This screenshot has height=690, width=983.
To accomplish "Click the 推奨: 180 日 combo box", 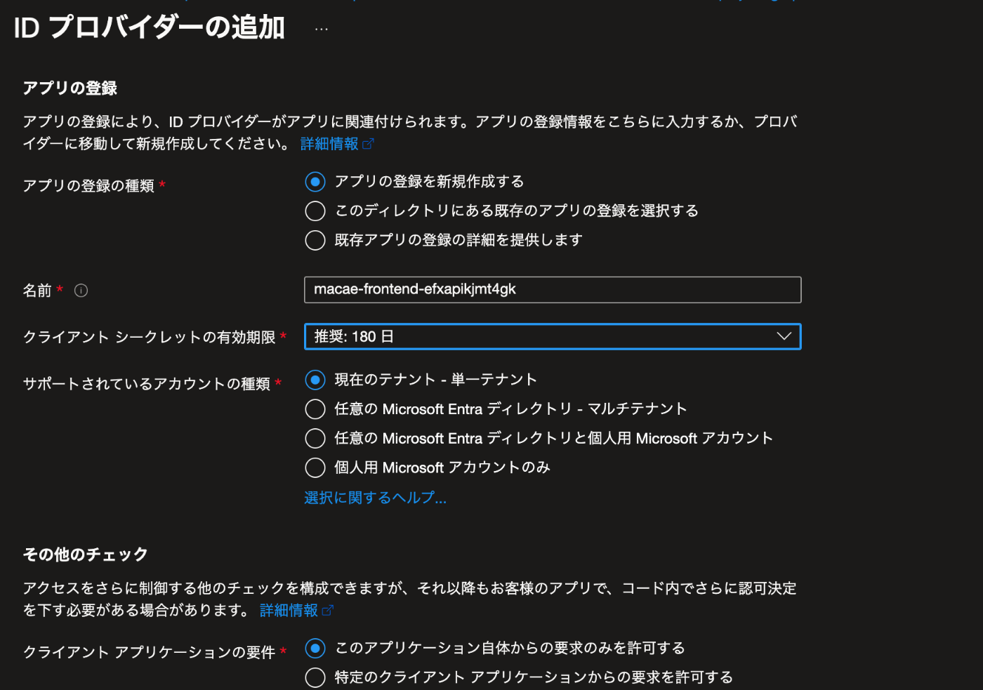I will click(x=553, y=336).
